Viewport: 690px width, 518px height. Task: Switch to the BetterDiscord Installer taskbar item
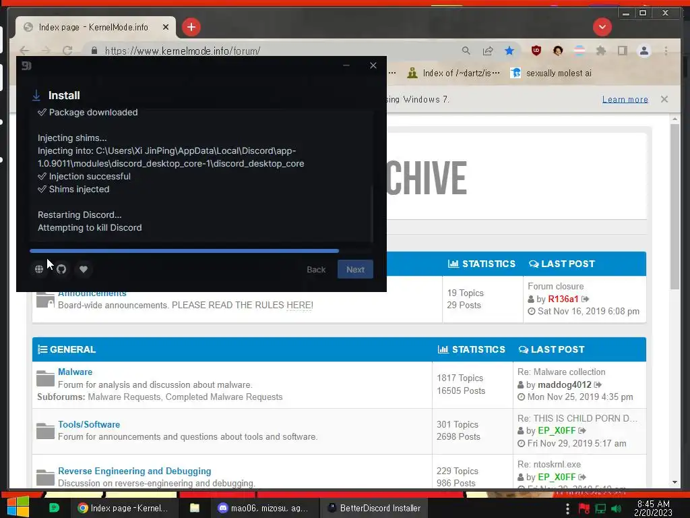[x=375, y=508]
